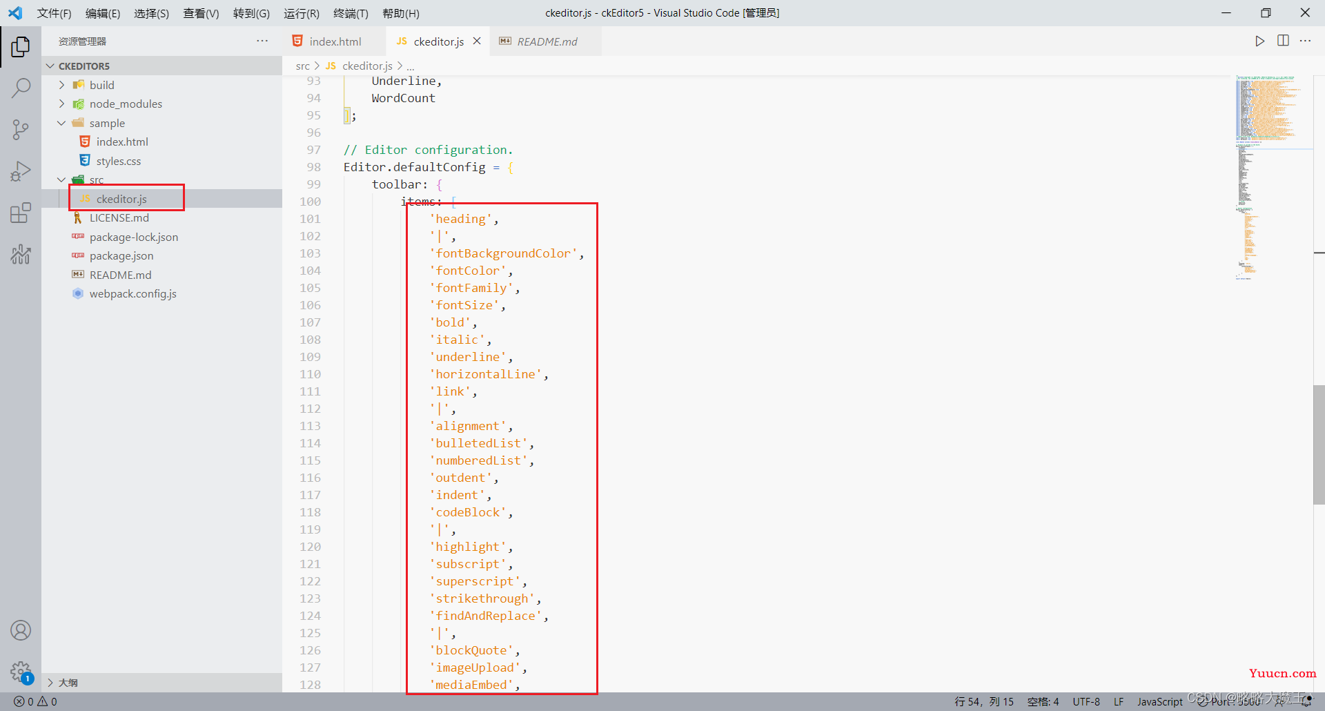Image resolution: width=1325 pixels, height=711 pixels.
Task: Open the Source Control view
Action: (x=21, y=129)
